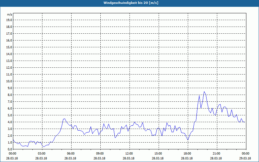This screenshot has width=259, height=162.
Task: Click the m/s unit label
Action: pos(10,15)
